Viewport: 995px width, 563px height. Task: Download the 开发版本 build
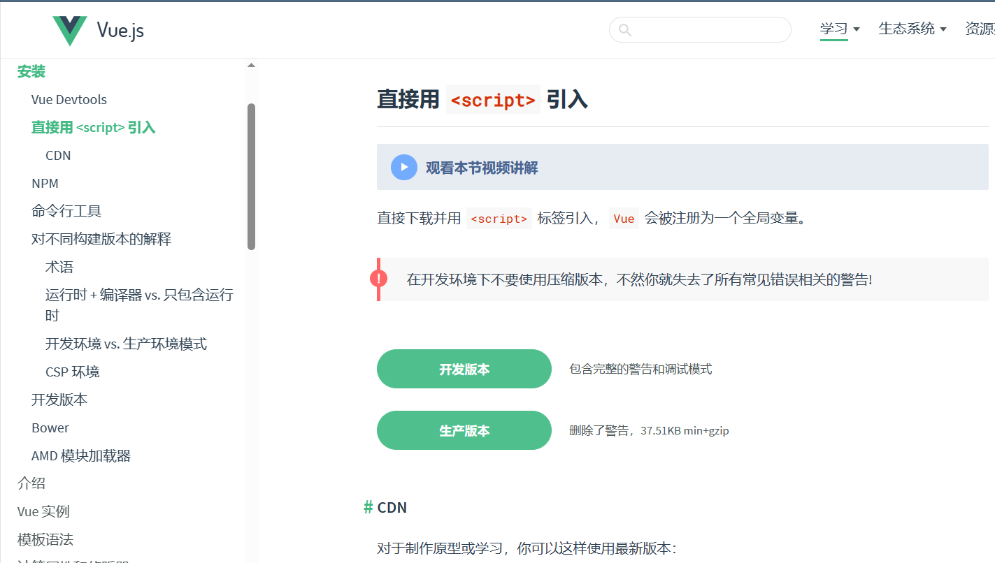point(464,369)
